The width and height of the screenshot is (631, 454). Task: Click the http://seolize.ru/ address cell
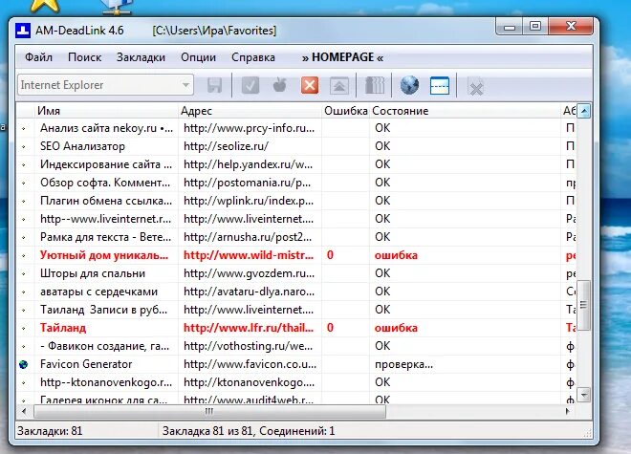point(227,146)
